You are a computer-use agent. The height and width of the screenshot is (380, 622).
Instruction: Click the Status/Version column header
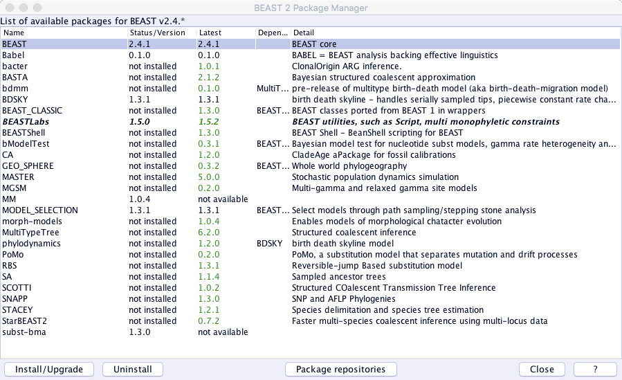tap(162, 33)
